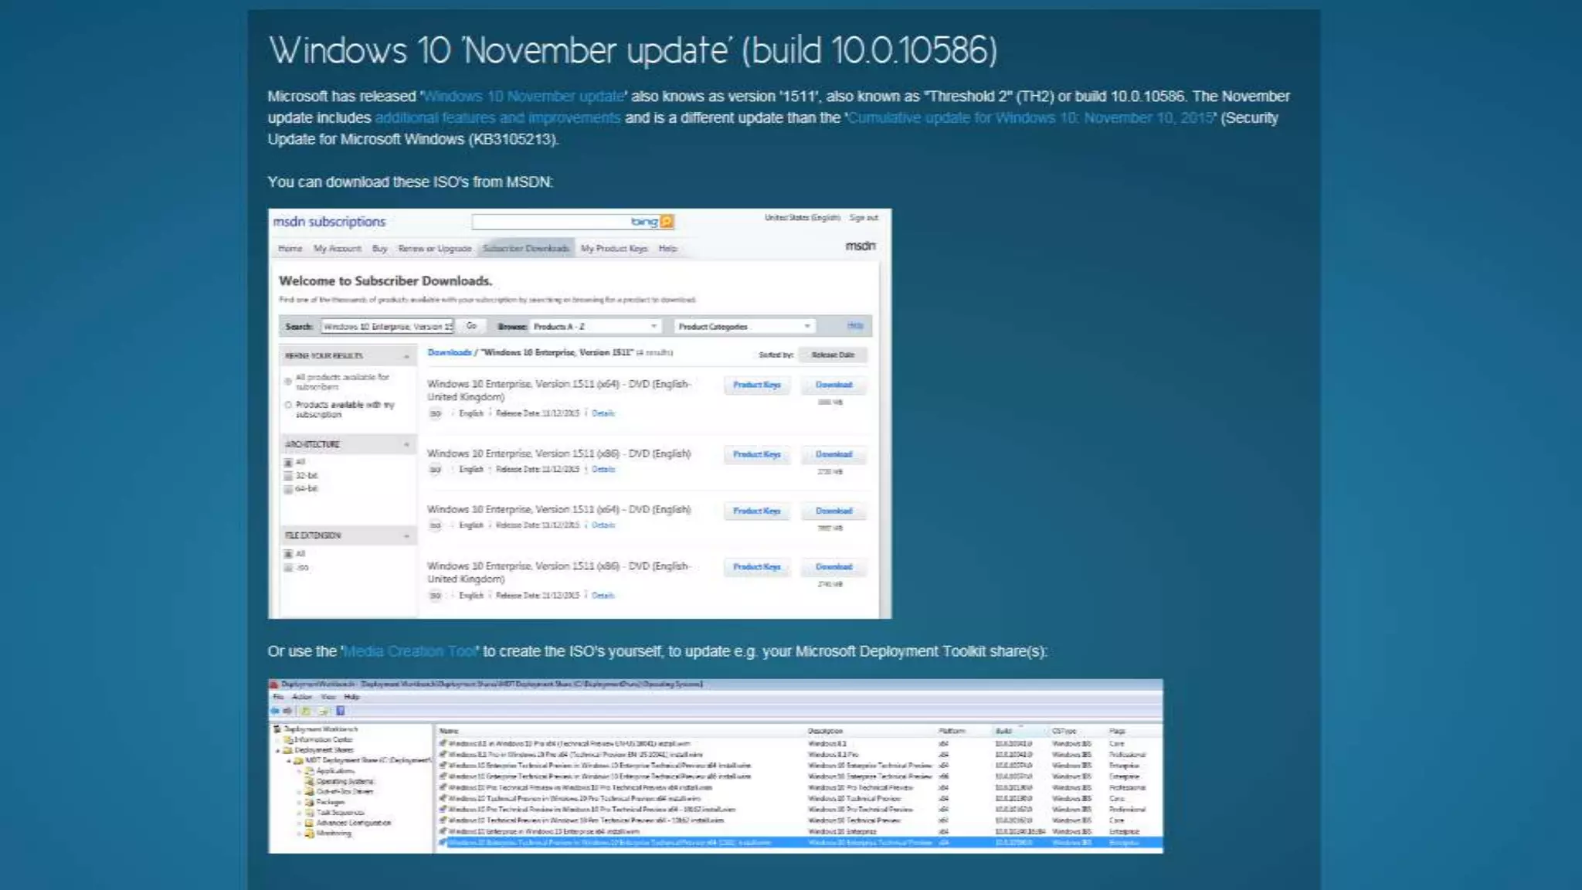Click the blue Help icon in Workbench toolbar
Viewport: 1582px width, 890px height.
pyautogui.click(x=340, y=711)
